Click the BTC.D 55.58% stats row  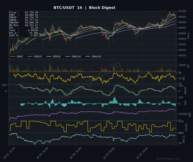[x=24, y=33]
